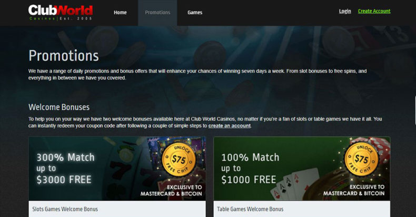This screenshot has width=416, height=217.
Task: Click the Welcome Bonuses section heading
Action: pyautogui.click(x=59, y=107)
